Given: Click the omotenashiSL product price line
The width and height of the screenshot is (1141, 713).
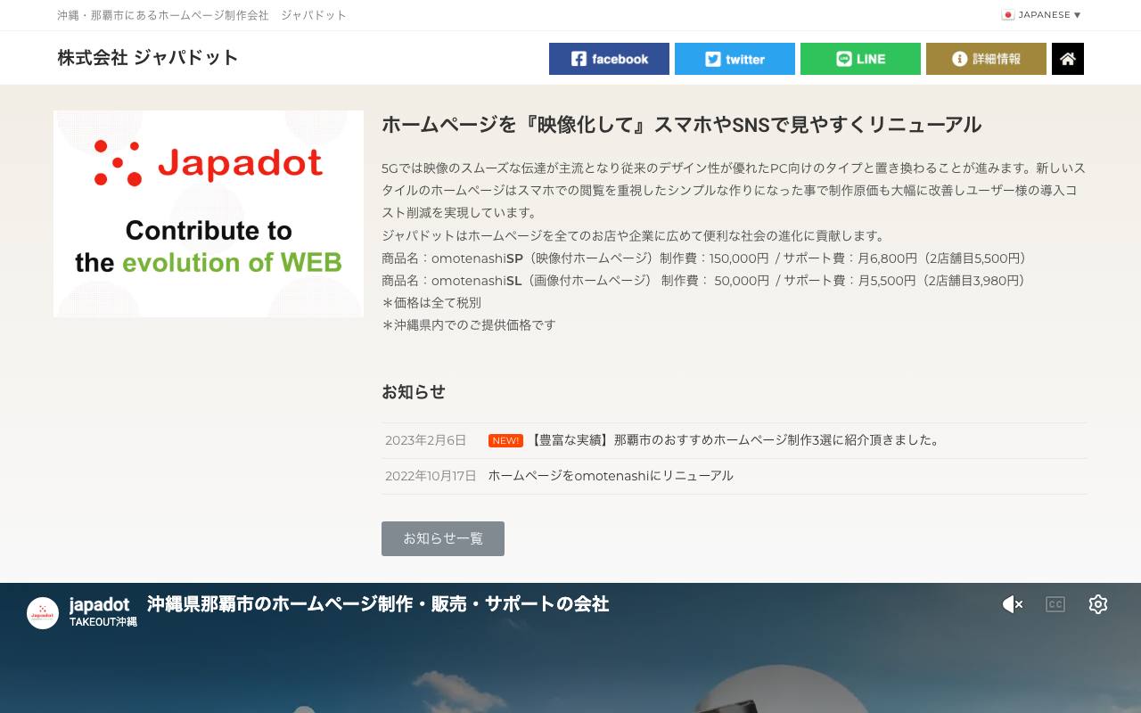Looking at the screenshot, I should 706,281.
